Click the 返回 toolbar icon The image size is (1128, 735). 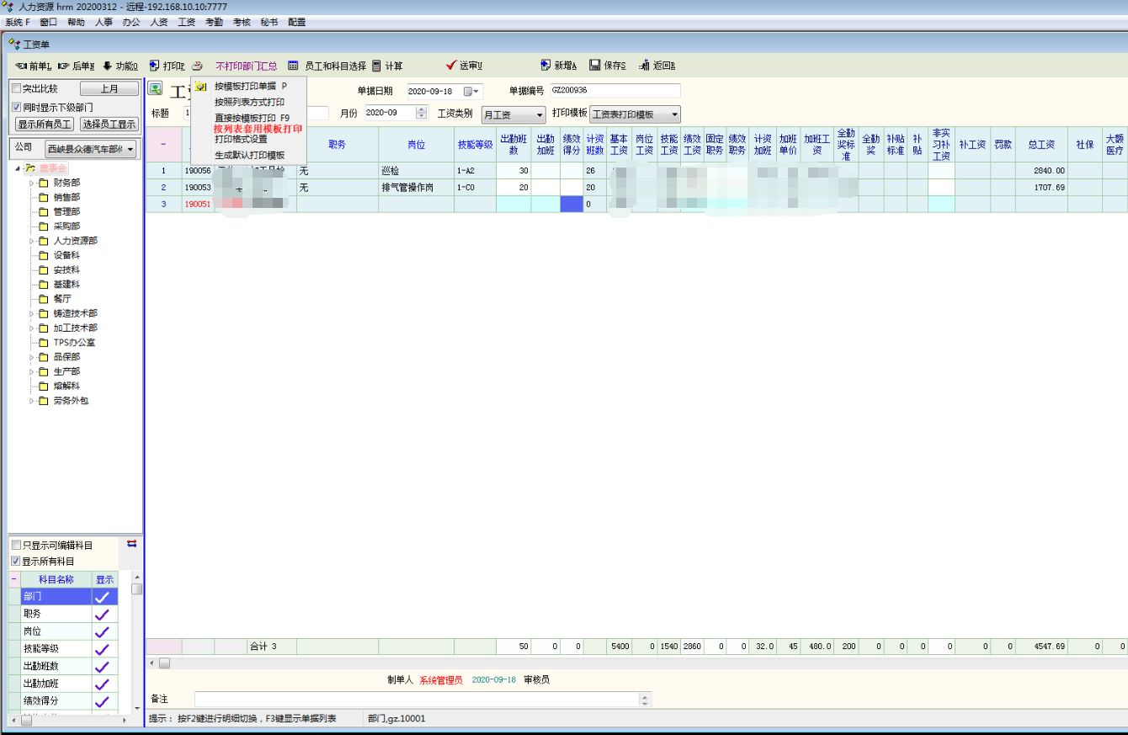pyautogui.click(x=644, y=65)
